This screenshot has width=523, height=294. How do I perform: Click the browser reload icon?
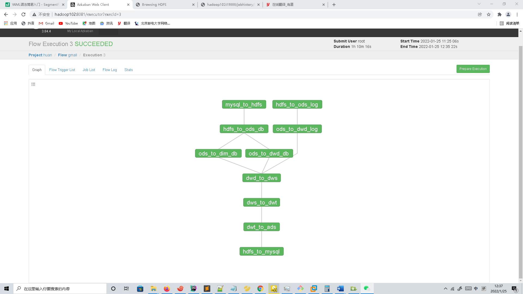pos(23,14)
